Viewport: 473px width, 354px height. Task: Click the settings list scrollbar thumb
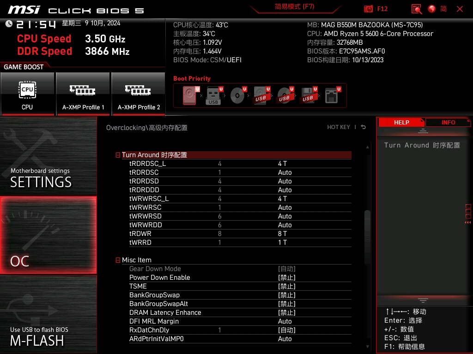[x=367, y=237]
